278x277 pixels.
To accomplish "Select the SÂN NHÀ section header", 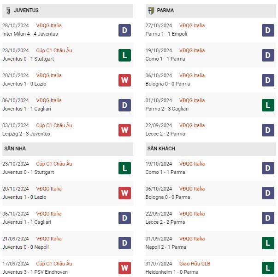I will [x=68, y=149].
